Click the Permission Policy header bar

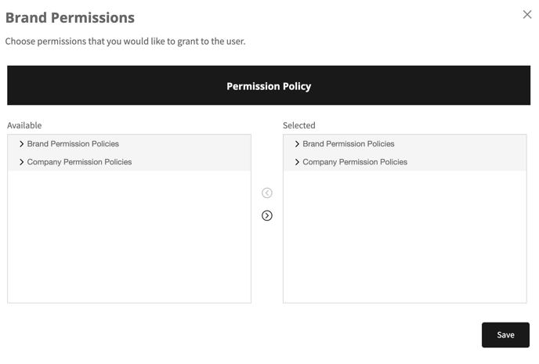point(269,86)
